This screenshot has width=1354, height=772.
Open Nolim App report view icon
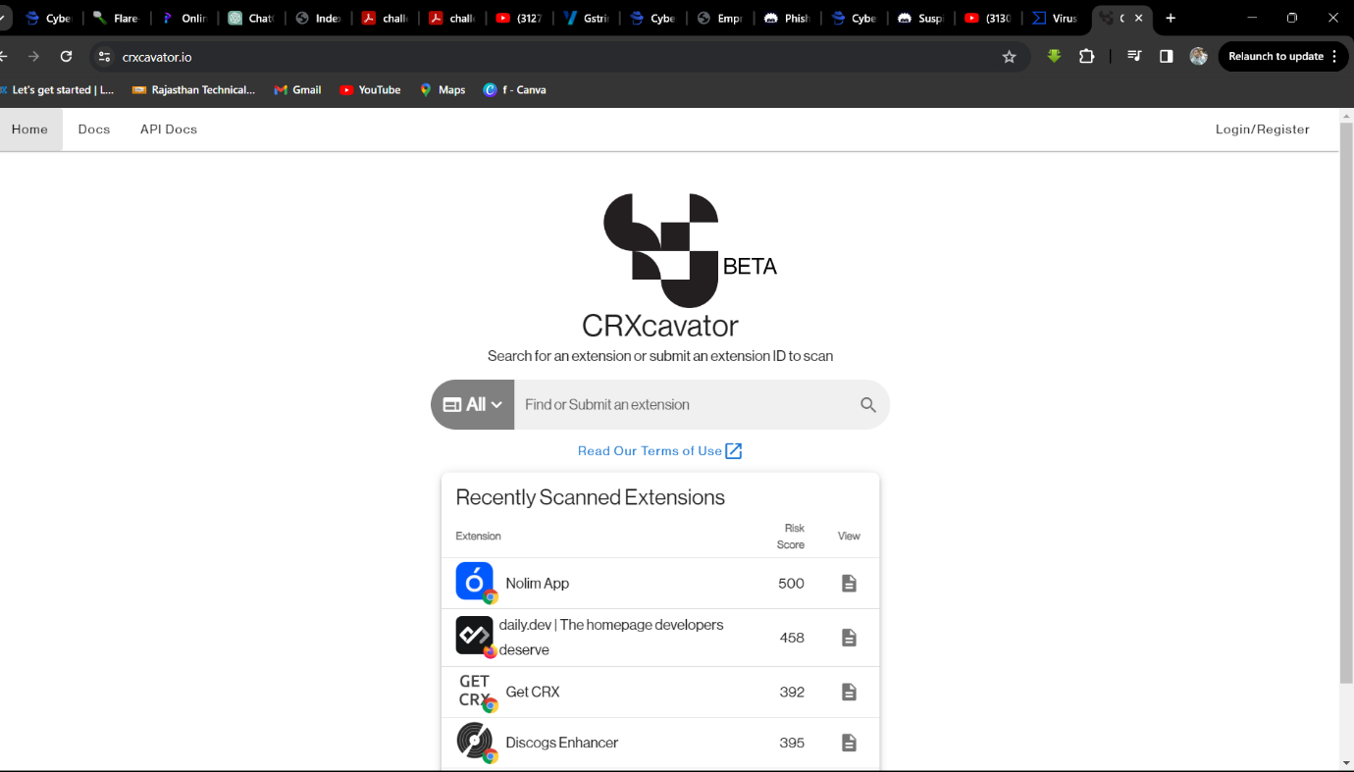pos(849,584)
